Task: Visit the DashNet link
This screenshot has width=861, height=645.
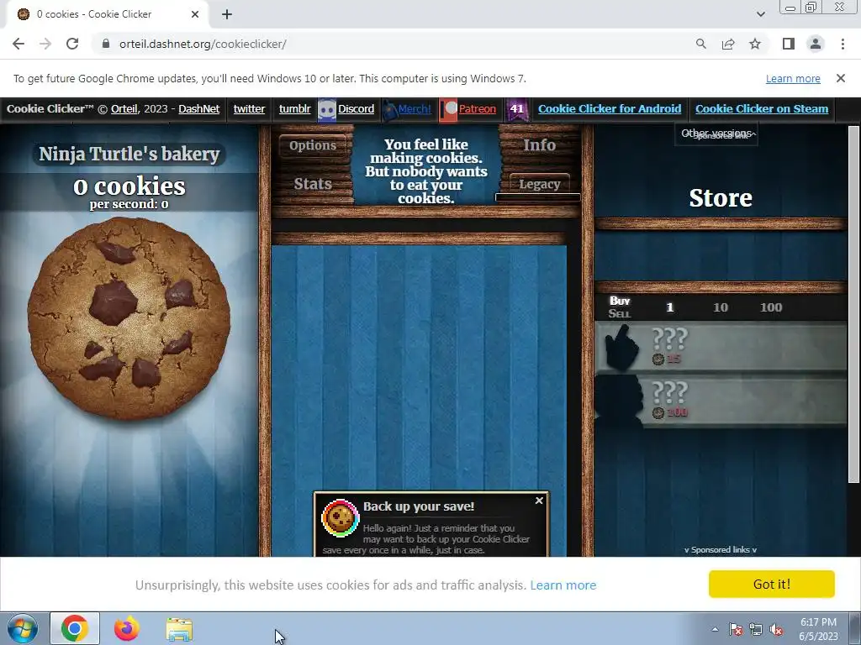Action: click(x=198, y=108)
